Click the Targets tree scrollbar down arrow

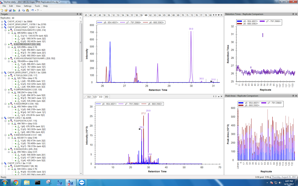click(81, 174)
